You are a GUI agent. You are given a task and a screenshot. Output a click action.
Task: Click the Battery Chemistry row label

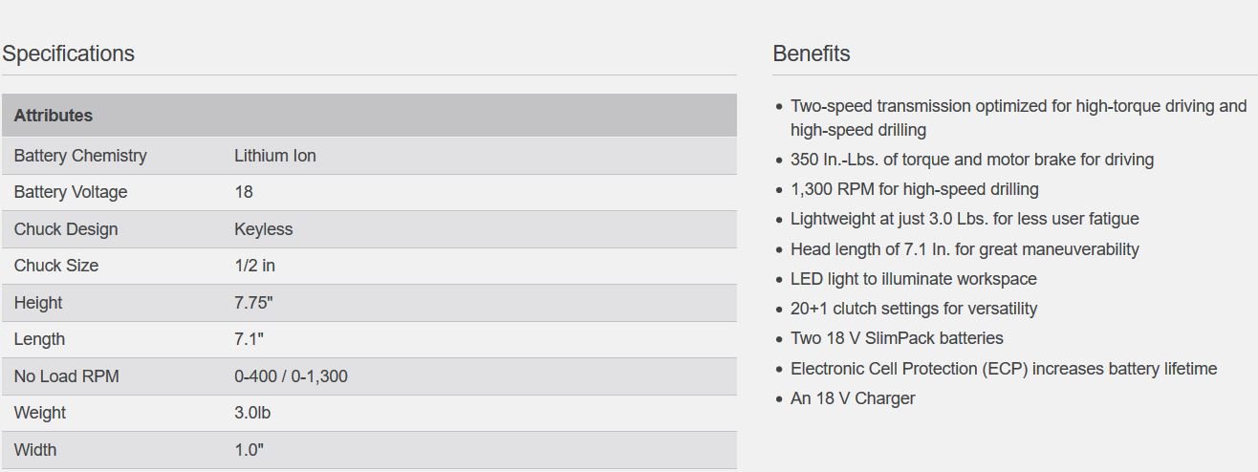coord(80,156)
